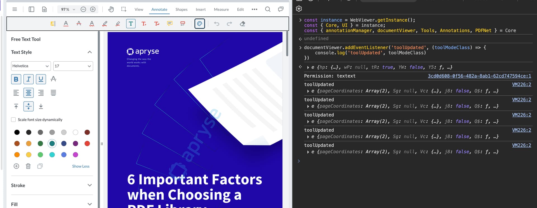Copy the selected color with the duplicate icon
This screenshot has width=537, height=208.
[40, 166]
